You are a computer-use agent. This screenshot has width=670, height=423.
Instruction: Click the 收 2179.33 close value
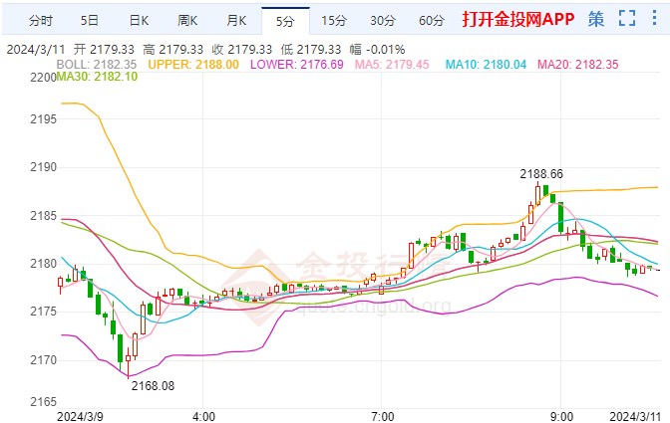pos(242,50)
